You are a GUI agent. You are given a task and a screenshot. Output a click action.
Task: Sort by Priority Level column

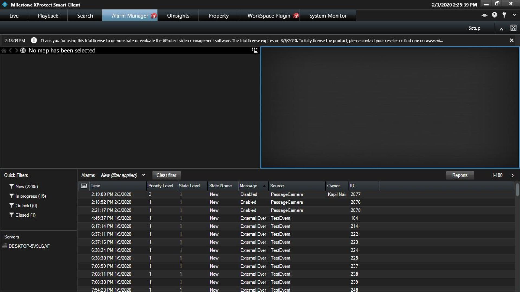(x=162, y=186)
